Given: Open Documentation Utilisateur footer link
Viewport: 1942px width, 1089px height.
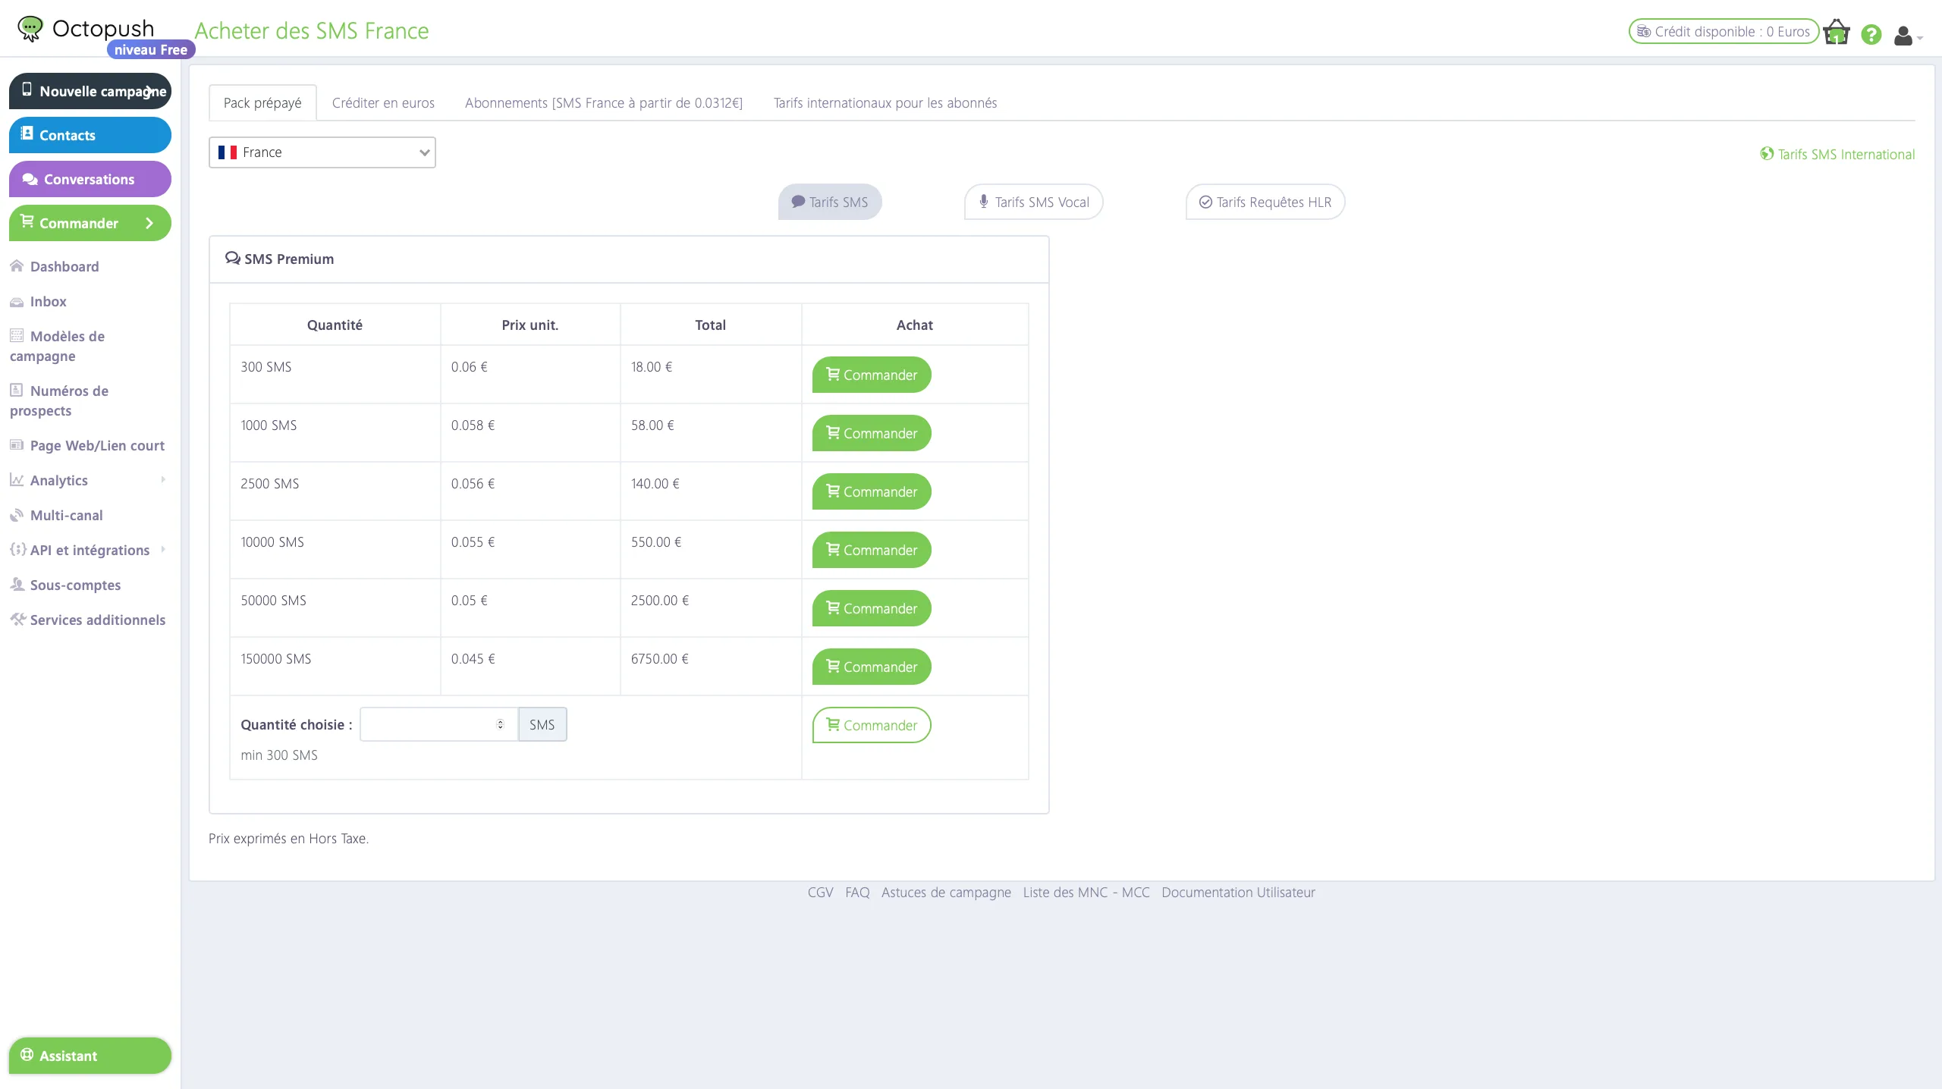Looking at the screenshot, I should click(x=1238, y=893).
